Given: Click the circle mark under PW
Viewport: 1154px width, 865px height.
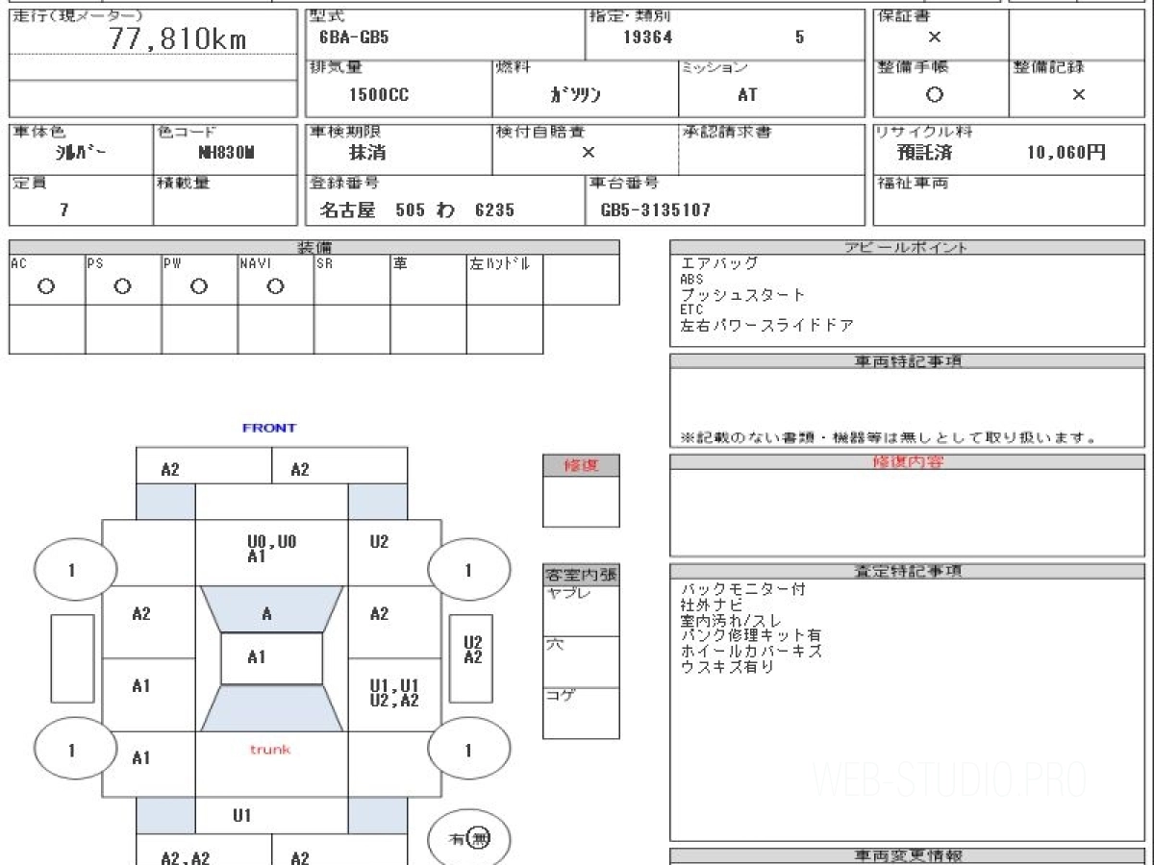Looking at the screenshot, I should pos(198,286).
